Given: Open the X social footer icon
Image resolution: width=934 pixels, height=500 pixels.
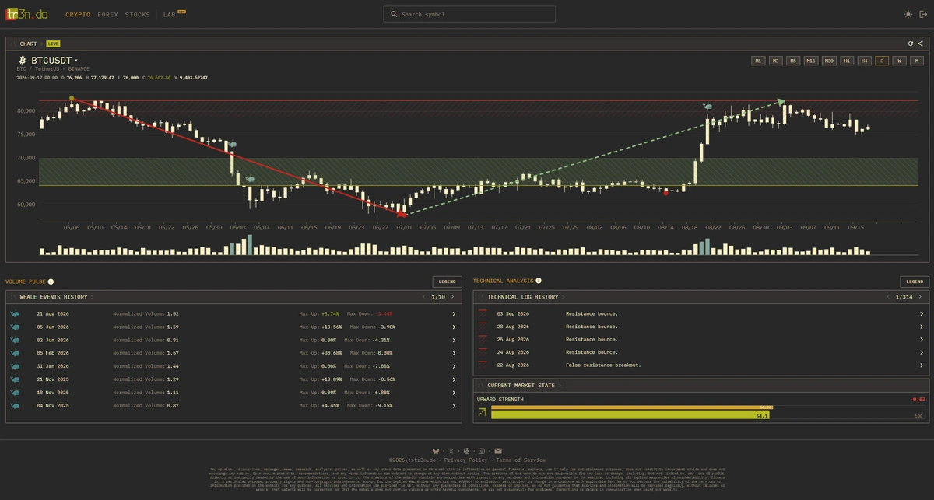Looking at the screenshot, I should (451, 451).
